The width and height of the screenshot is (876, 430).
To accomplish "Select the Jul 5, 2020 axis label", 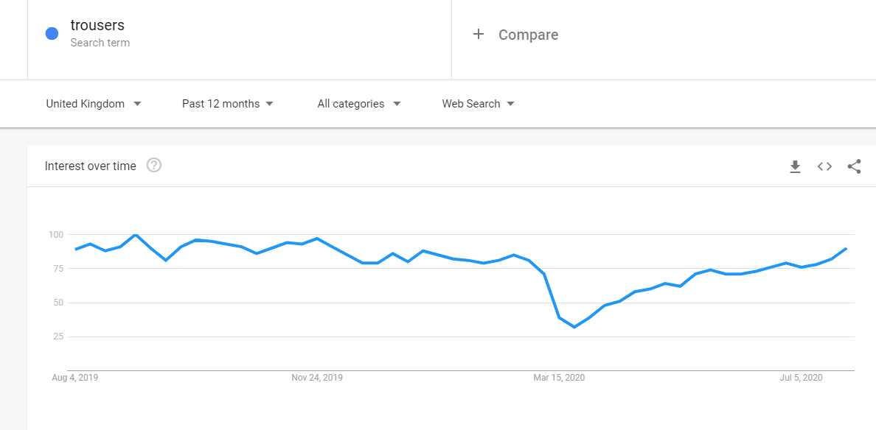I will 801,378.
